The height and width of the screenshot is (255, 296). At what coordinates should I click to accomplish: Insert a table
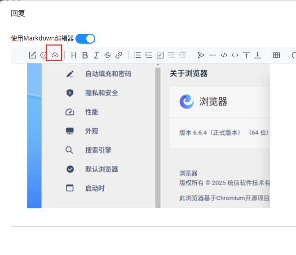[x=276, y=55]
